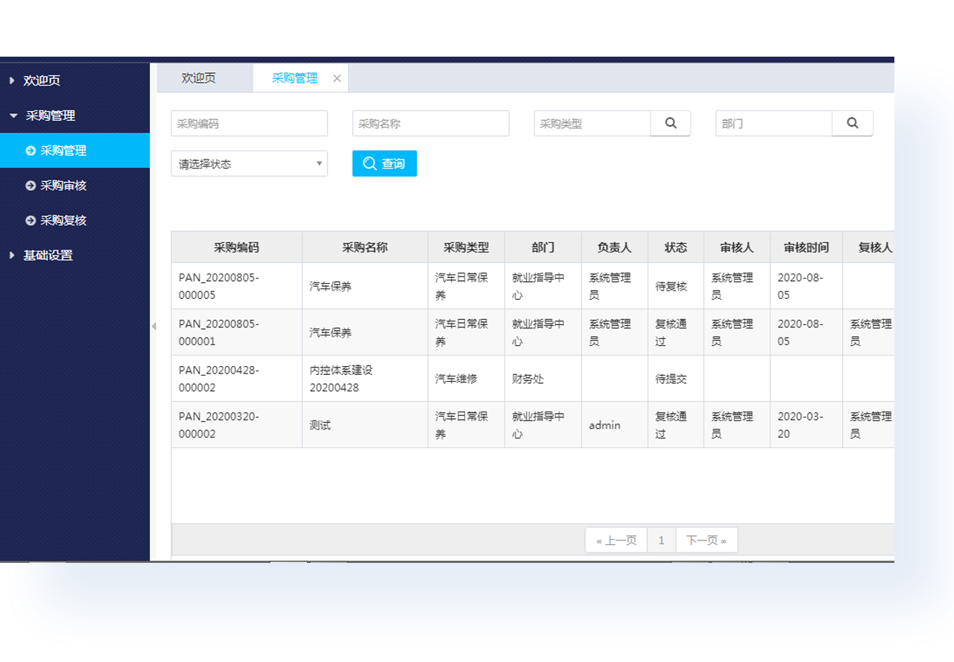
Task: Click the search icon beside 采购类型 field
Action: coord(671,124)
